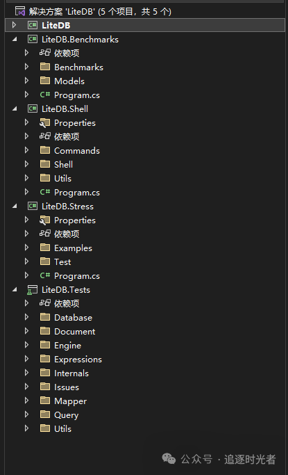The width and height of the screenshot is (288, 475).
Task: Expand the LiteDB project node
Action: point(14,25)
